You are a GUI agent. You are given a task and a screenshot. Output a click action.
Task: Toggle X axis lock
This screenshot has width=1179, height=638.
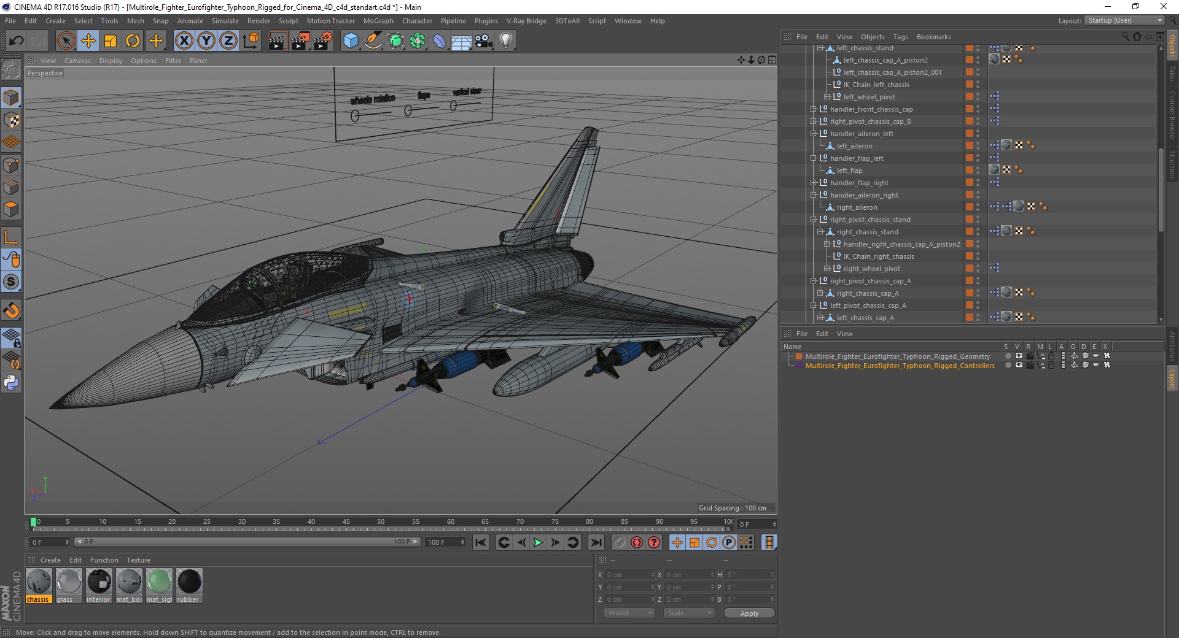[x=184, y=41]
